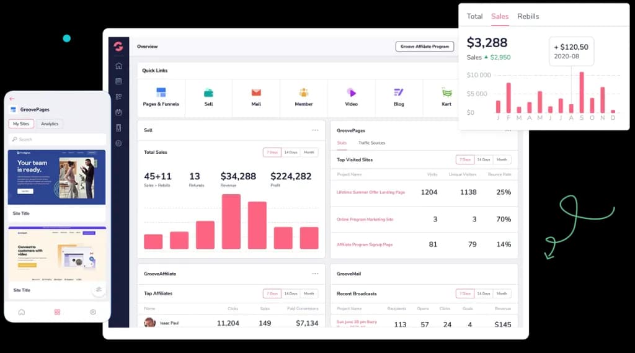Open the calendar download icon in the sidebar
Image resolution: width=635 pixels, height=353 pixels.
click(x=118, y=112)
